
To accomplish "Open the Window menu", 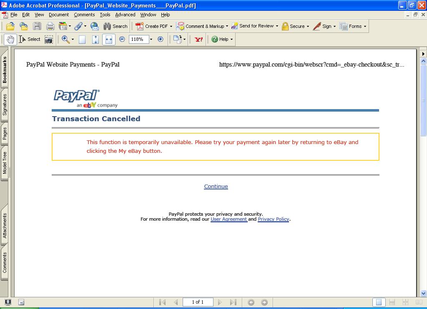I will 148,15.
